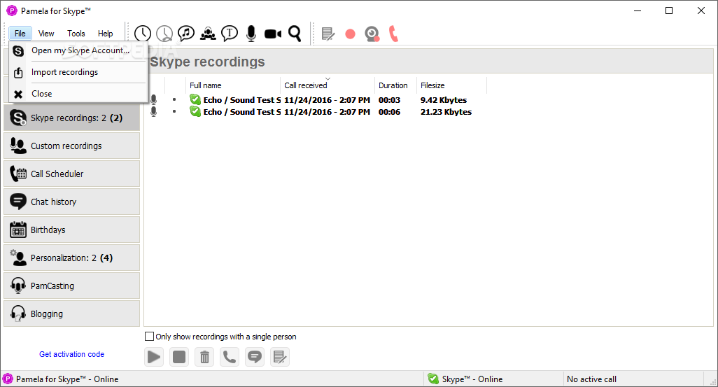
Task: Click Pamela for Skype - Online status text
Action: pyautogui.click(x=67, y=379)
